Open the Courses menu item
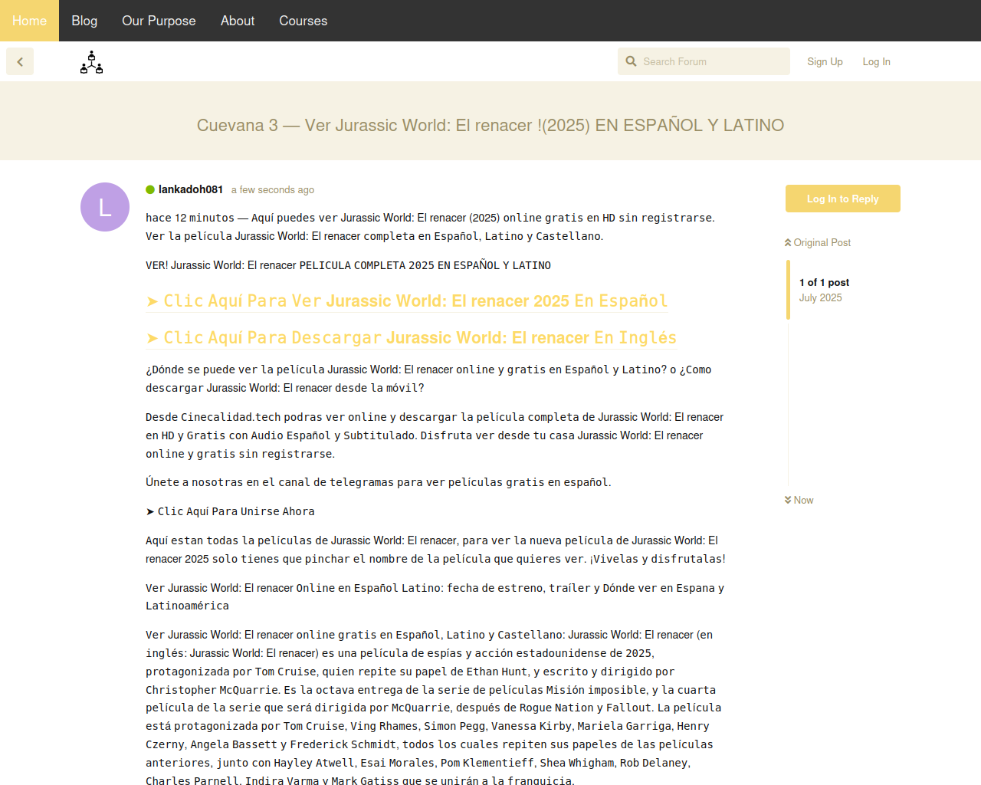Screen dimensions: 981x785 (x=303, y=21)
